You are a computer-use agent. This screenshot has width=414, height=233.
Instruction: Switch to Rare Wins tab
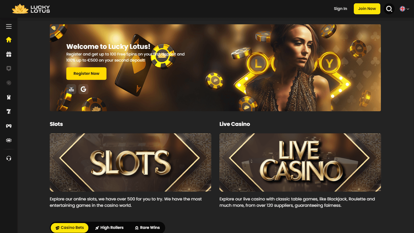pos(147,228)
